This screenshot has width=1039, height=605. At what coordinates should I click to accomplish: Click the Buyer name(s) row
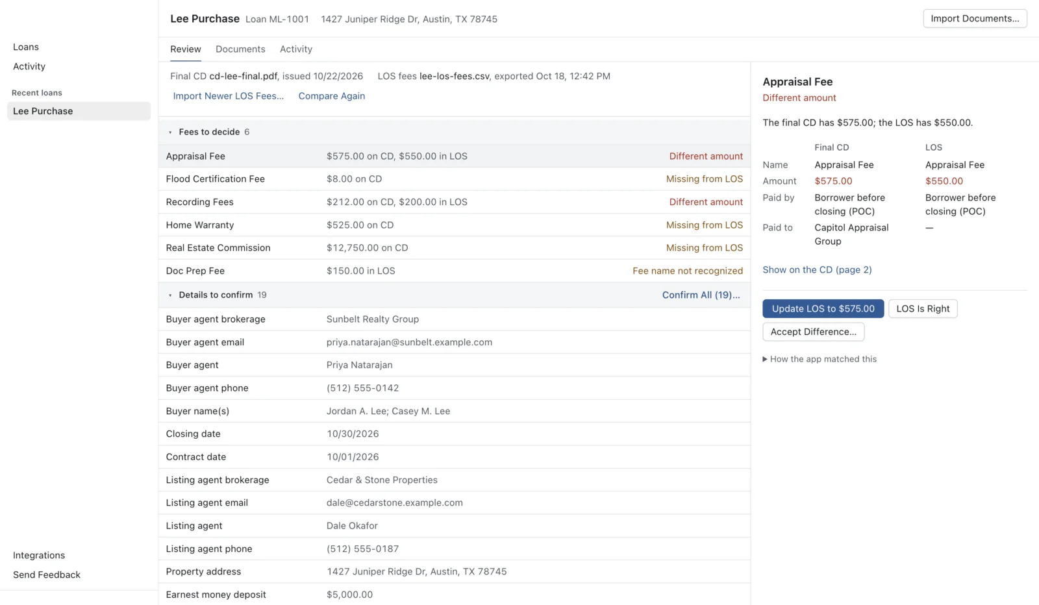[455, 411]
